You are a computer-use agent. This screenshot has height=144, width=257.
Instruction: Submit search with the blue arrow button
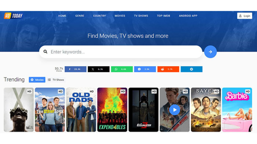pos(210,52)
